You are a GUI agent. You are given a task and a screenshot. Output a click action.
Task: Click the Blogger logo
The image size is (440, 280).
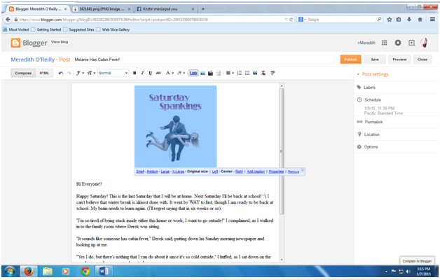click(x=29, y=43)
